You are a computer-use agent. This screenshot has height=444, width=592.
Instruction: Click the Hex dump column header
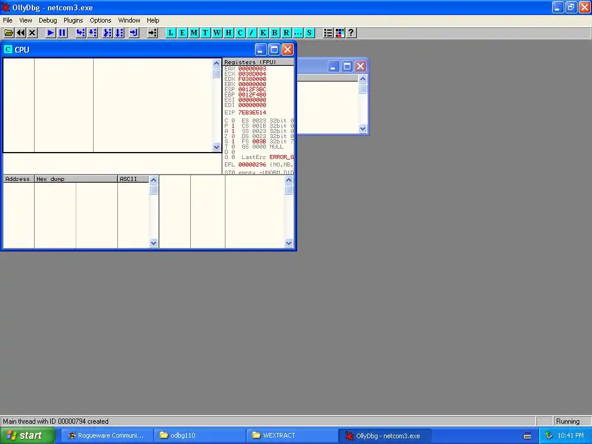tap(76, 179)
